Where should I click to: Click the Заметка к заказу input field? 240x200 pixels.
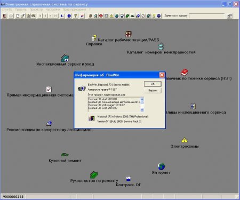206,16
